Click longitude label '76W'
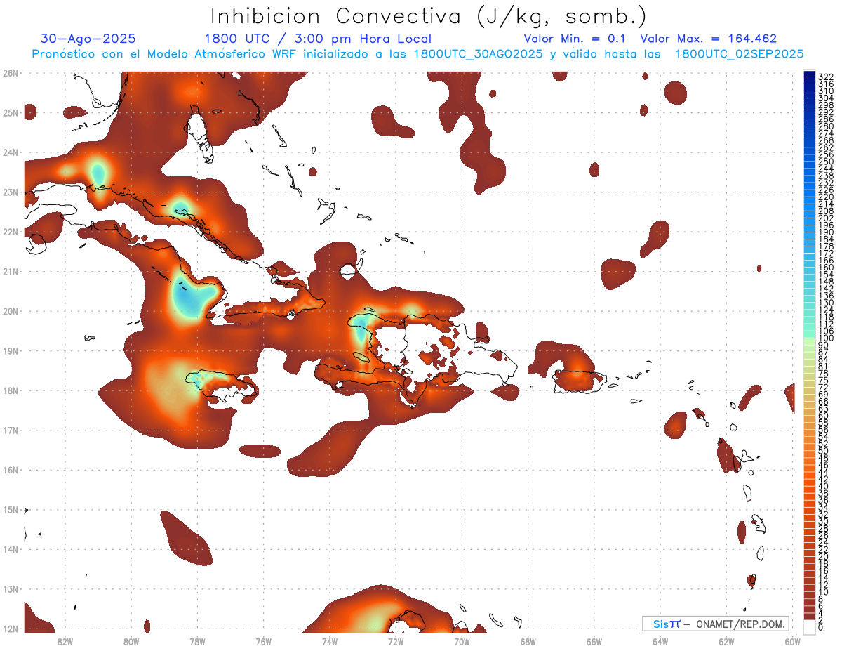 click(263, 641)
